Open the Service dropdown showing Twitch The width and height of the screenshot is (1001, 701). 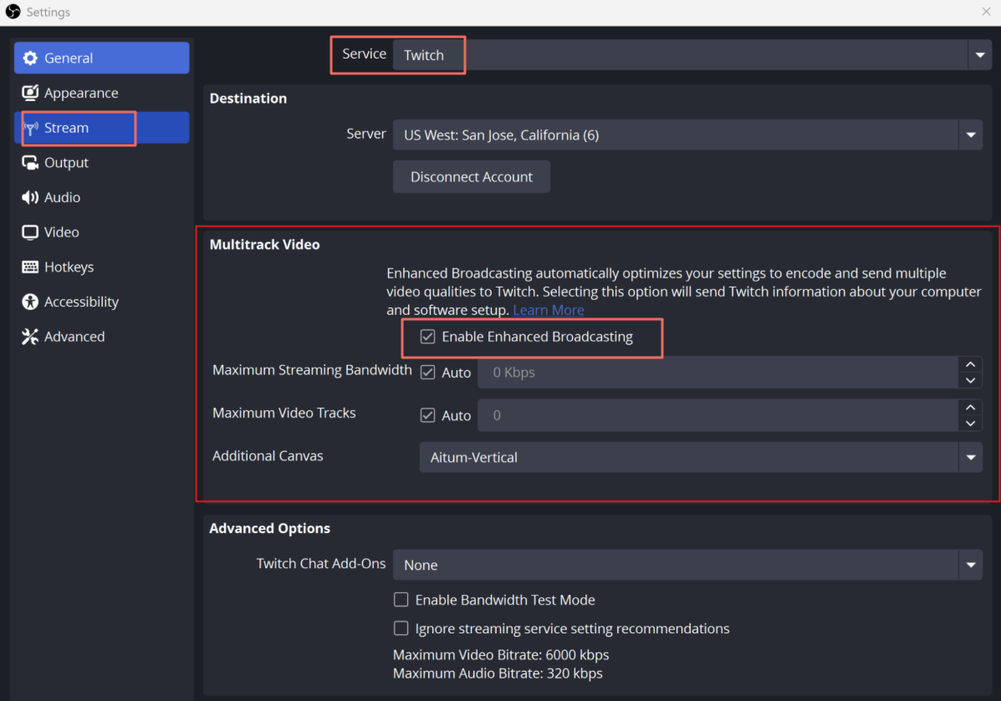tap(692, 55)
